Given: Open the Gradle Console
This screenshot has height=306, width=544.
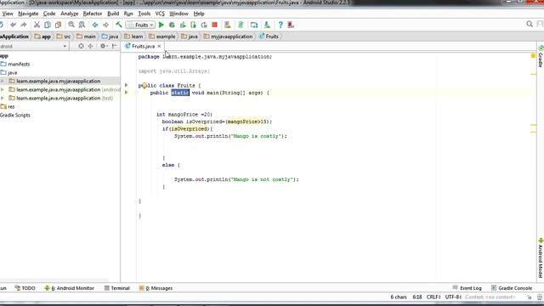Looking at the screenshot, I should [x=512, y=288].
